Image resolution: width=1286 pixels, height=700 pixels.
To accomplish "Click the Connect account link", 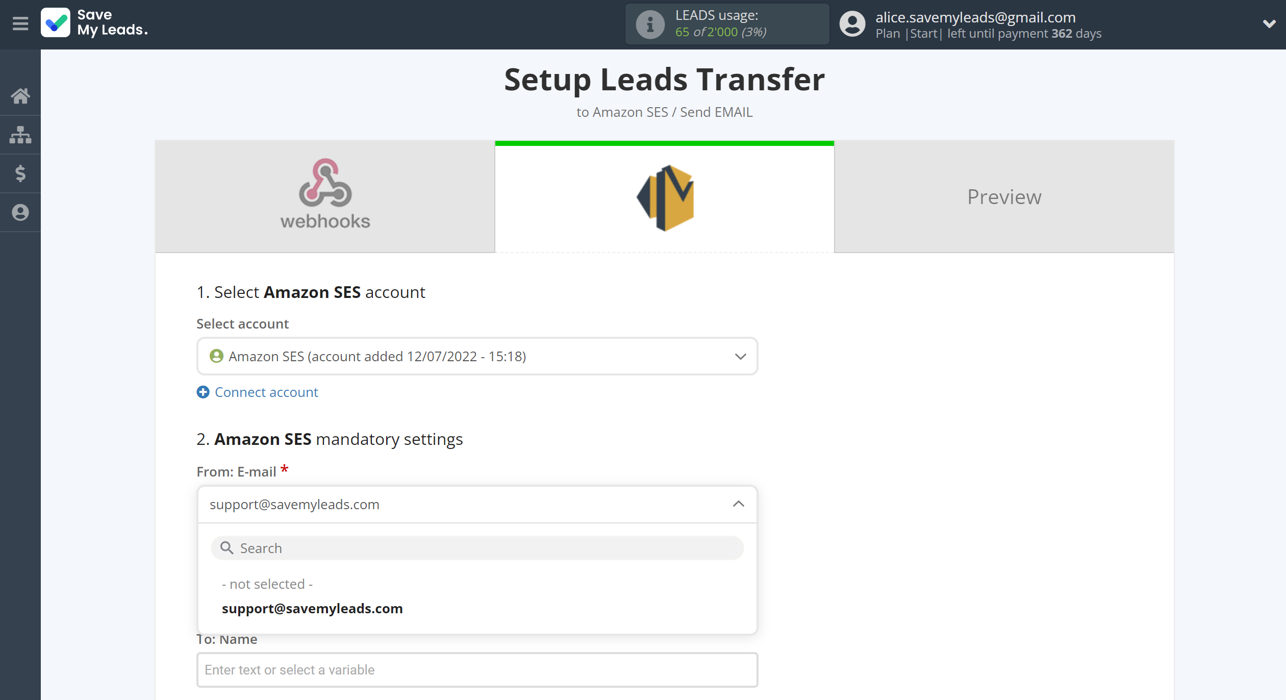I will pyautogui.click(x=266, y=392).
